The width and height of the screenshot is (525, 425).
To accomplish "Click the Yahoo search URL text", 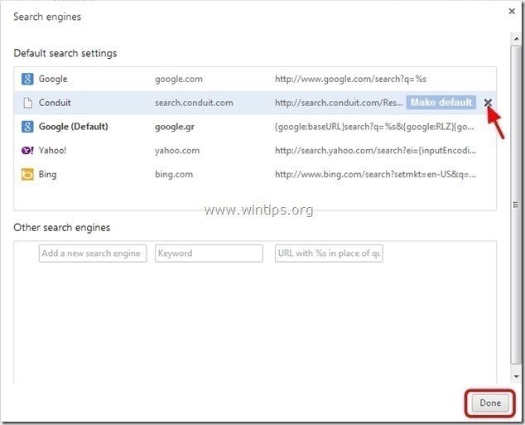I will [x=375, y=151].
